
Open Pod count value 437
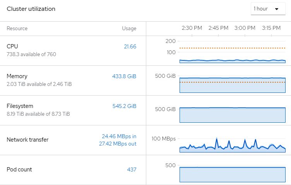pyautogui.click(x=132, y=170)
